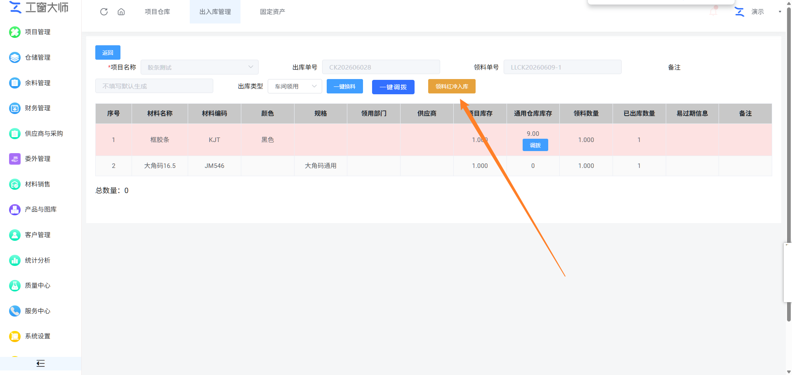Viewport: 792px width, 375px height.
Task: Open 系统设置 in sidebar
Action: pos(38,336)
